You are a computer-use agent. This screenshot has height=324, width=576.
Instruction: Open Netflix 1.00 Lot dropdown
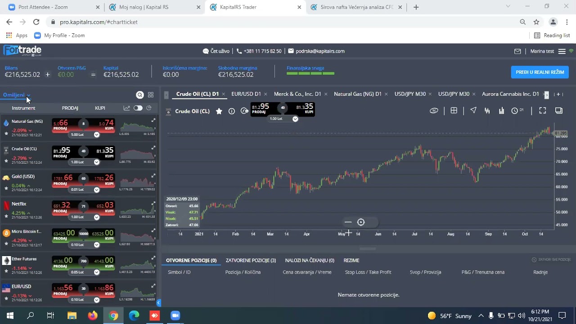97,217
